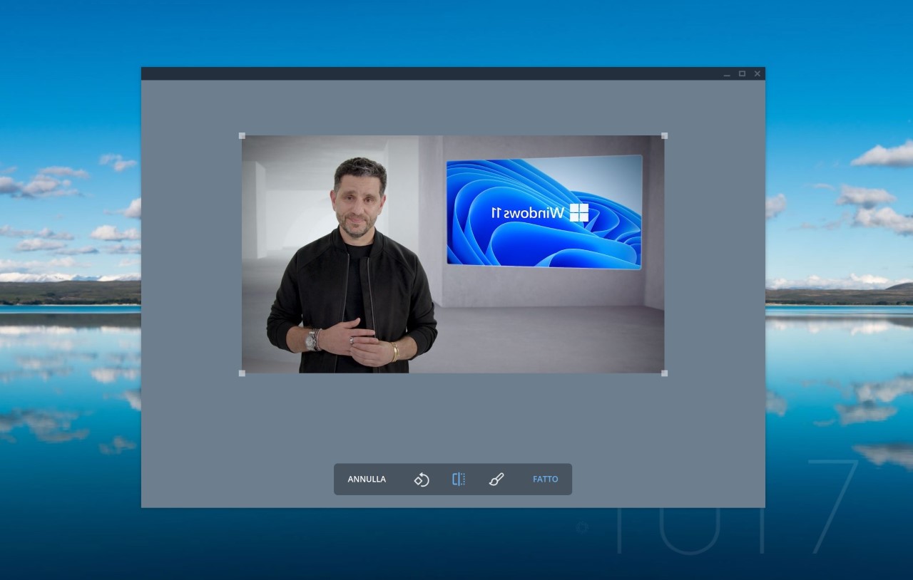Image resolution: width=913 pixels, height=580 pixels.
Task: Grab the top-right crop handle
Action: click(665, 135)
